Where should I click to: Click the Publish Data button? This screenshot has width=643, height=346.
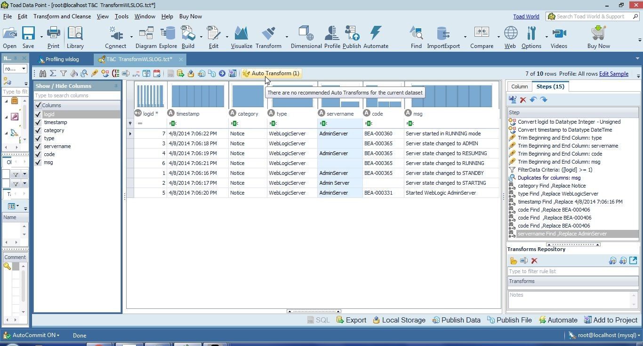[x=456, y=320]
